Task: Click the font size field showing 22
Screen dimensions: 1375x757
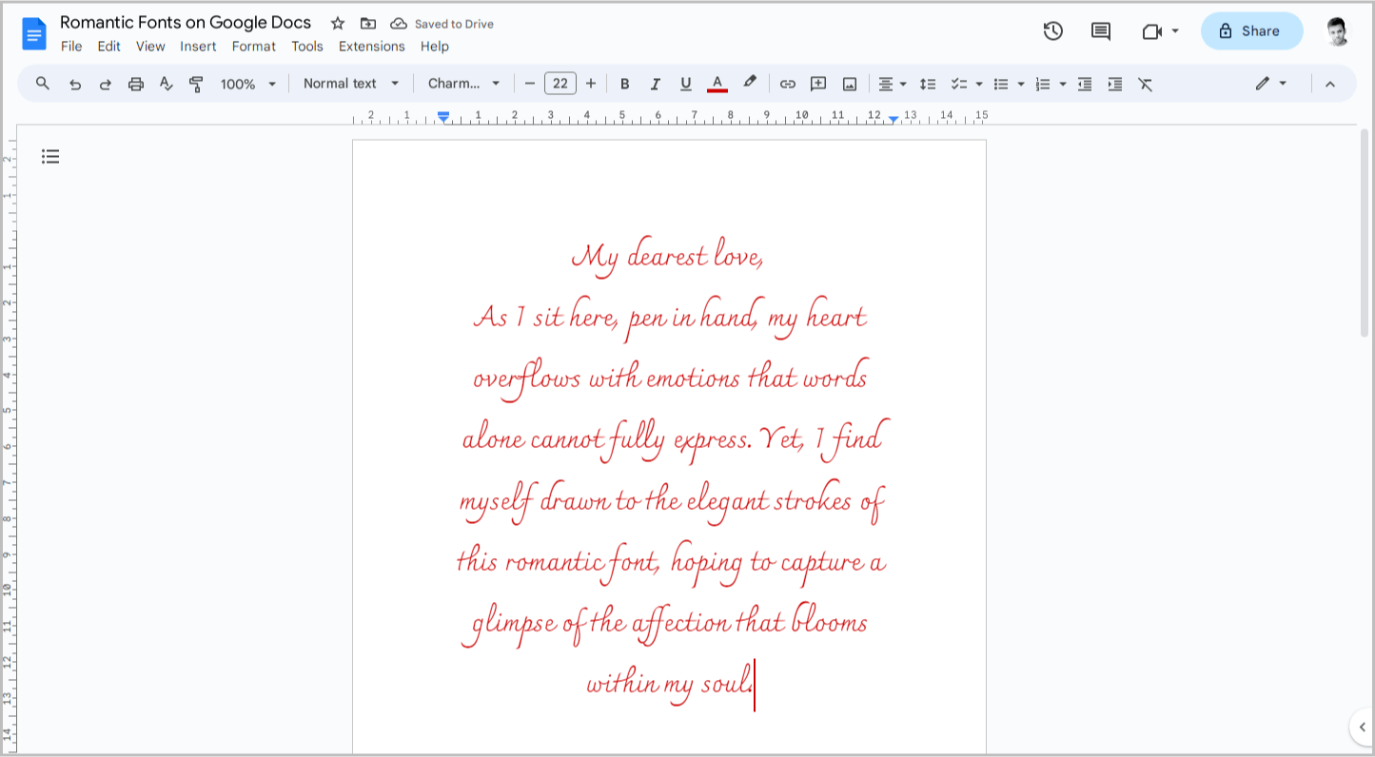Action: (560, 84)
